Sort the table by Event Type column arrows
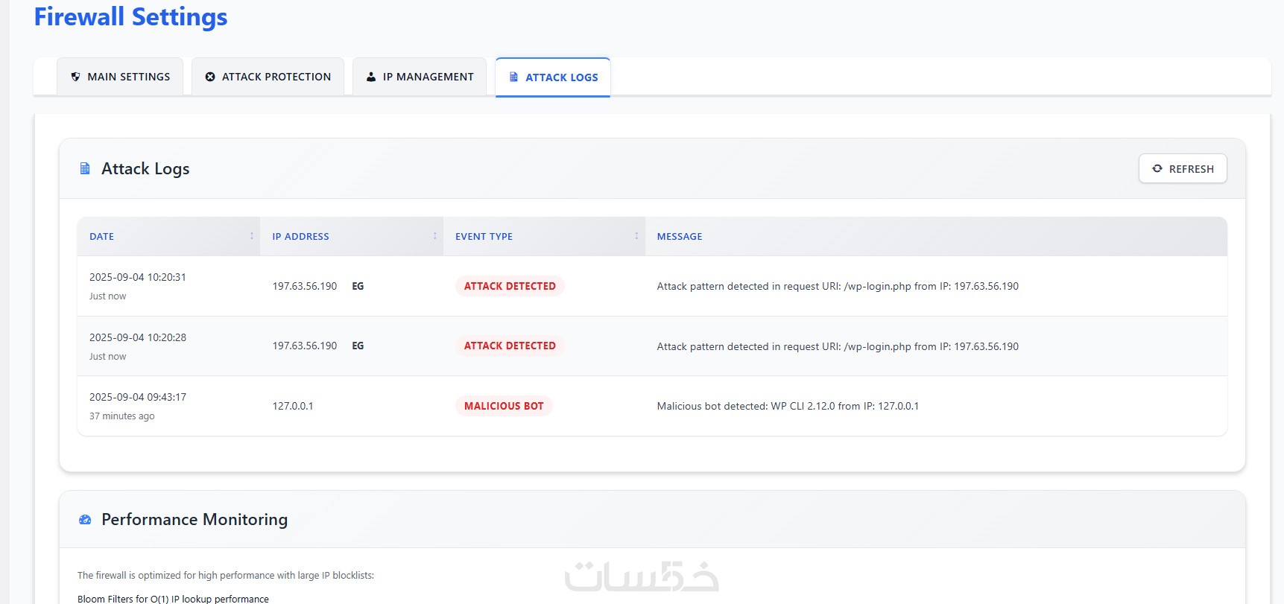 tap(636, 236)
